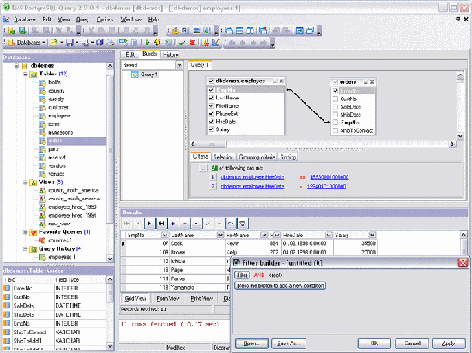
Task: Click the Databases toolbar button
Action: coord(27,43)
